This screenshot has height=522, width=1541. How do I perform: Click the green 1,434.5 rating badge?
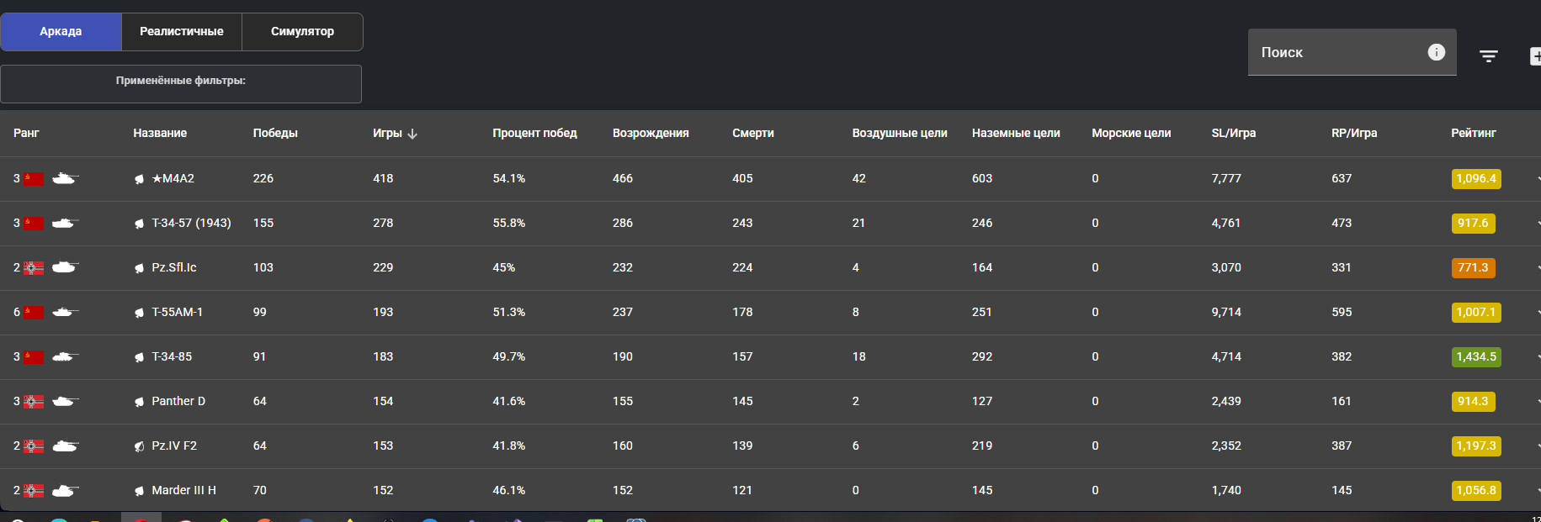(1476, 357)
